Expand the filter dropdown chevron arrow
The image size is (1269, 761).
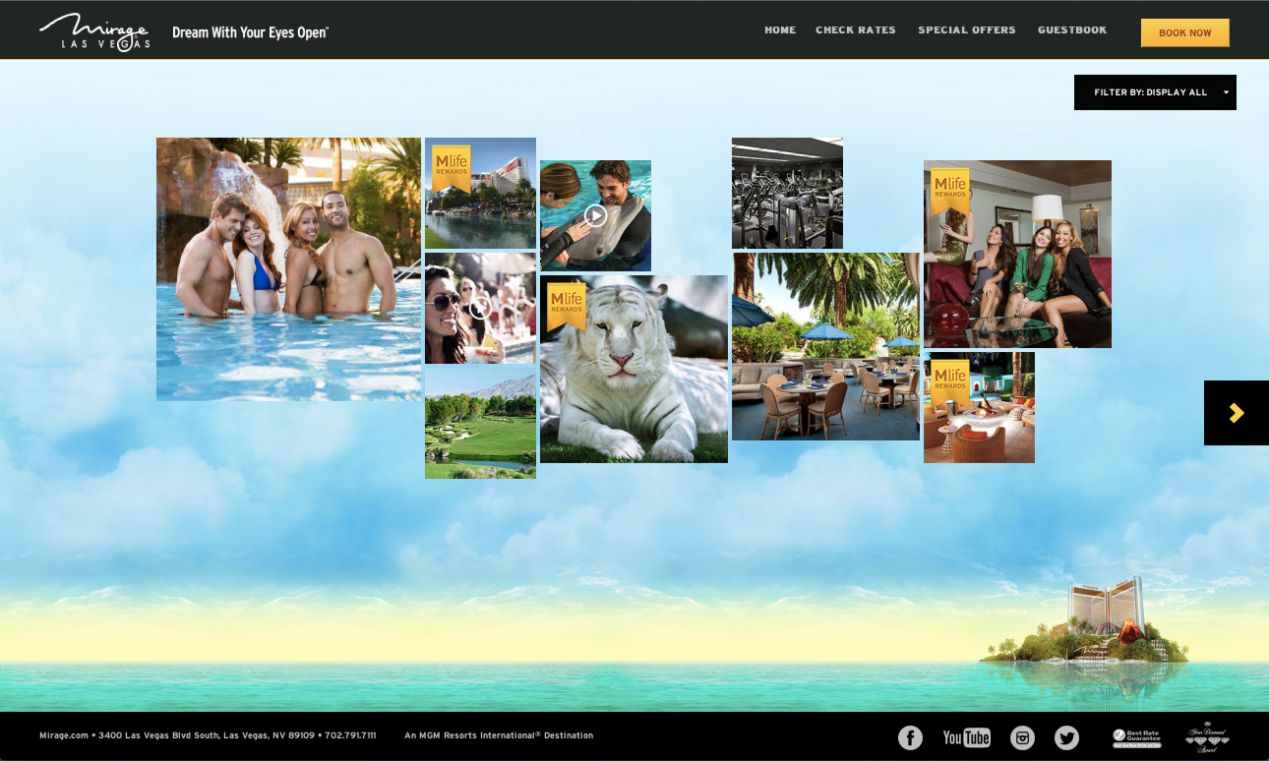(x=1226, y=91)
